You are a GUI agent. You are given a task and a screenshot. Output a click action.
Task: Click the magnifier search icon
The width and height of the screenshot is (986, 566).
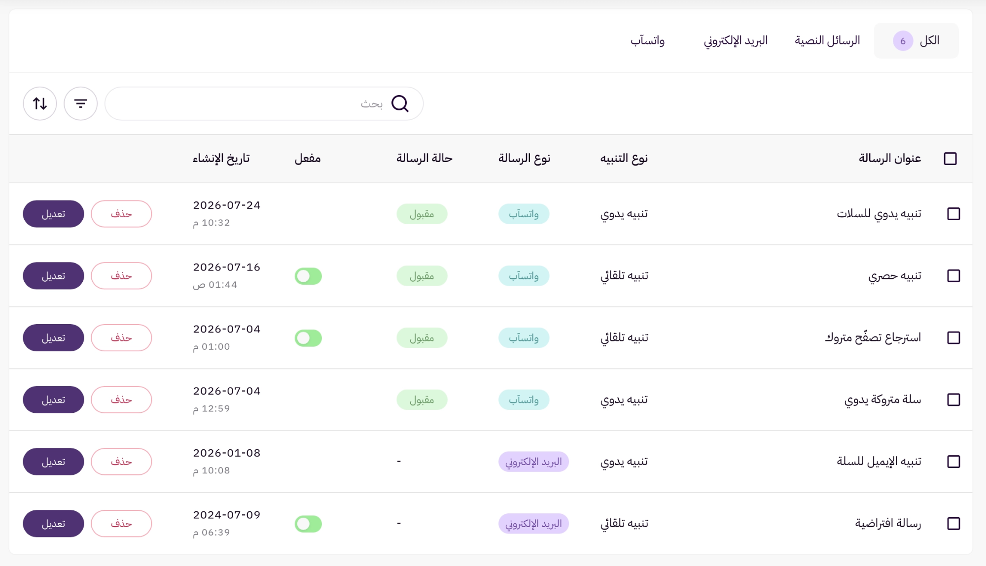pyautogui.click(x=400, y=103)
